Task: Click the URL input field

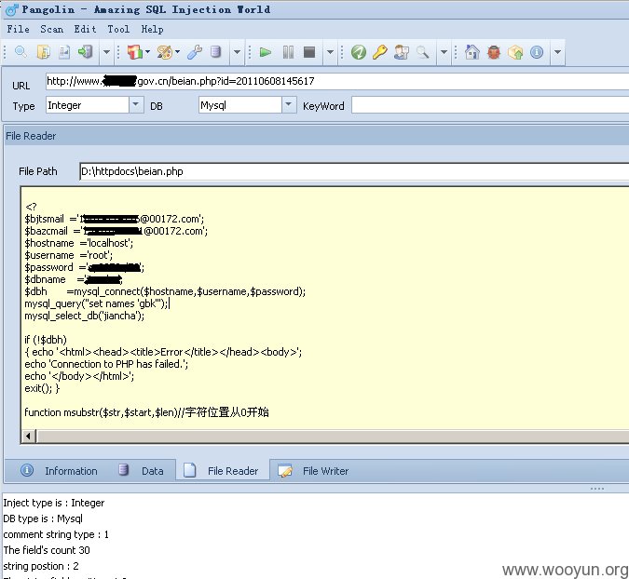Action: click(337, 81)
